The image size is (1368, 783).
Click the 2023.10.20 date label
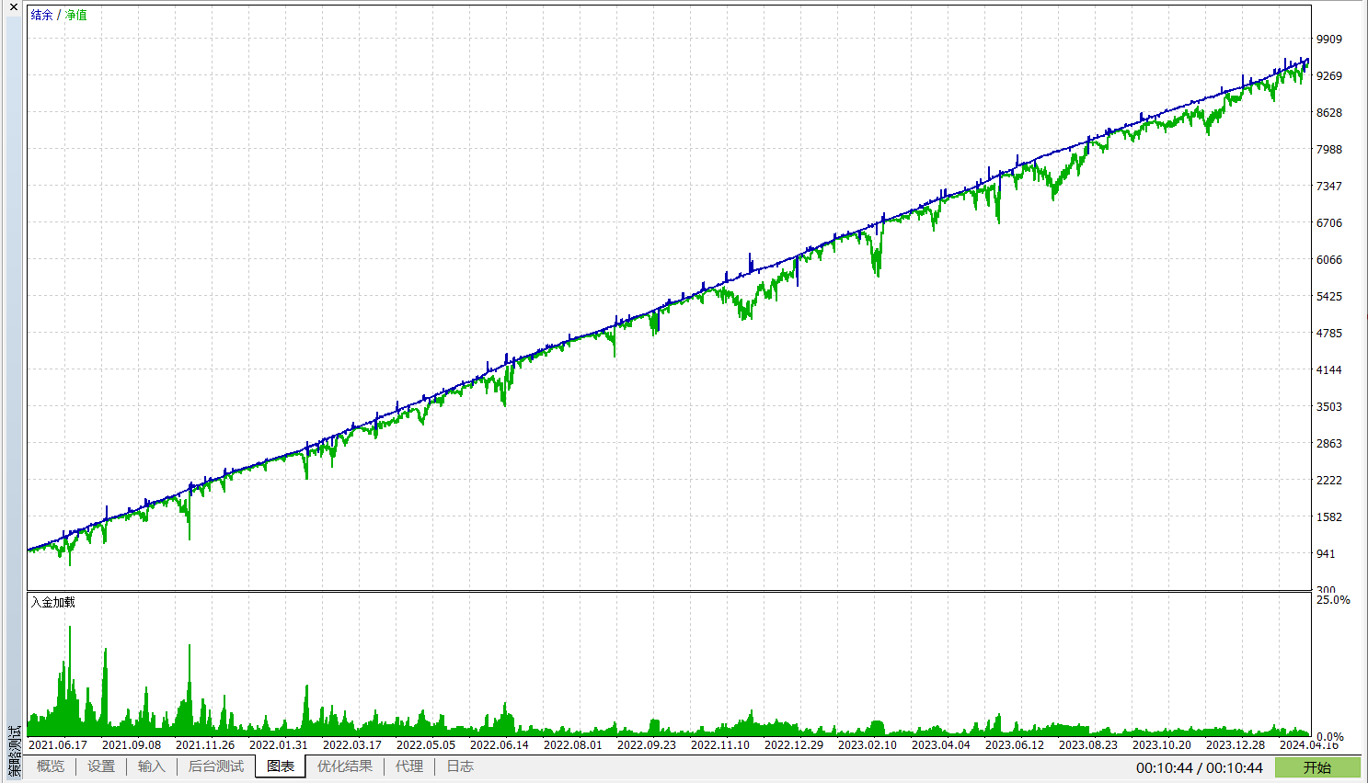pyautogui.click(x=1162, y=745)
